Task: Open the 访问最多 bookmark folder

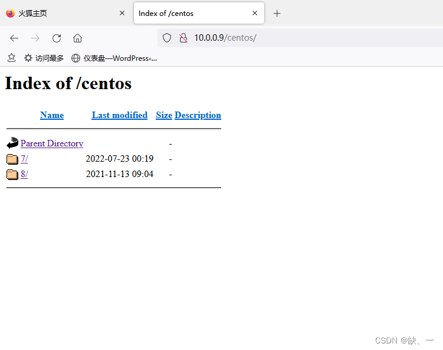Action: [44, 58]
